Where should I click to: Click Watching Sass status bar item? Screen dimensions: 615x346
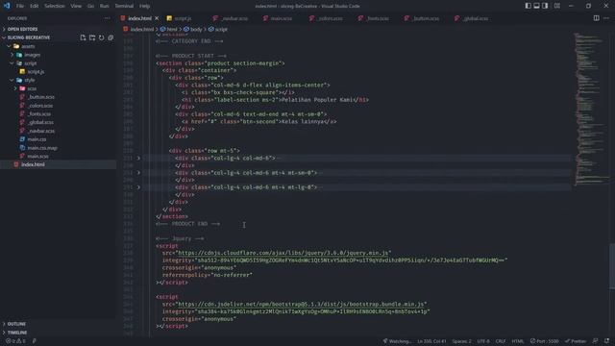pyautogui.click(x=397, y=341)
